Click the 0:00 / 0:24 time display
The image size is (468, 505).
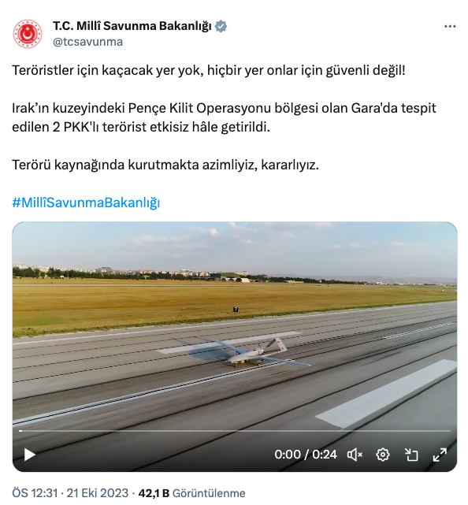tap(306, 455)
